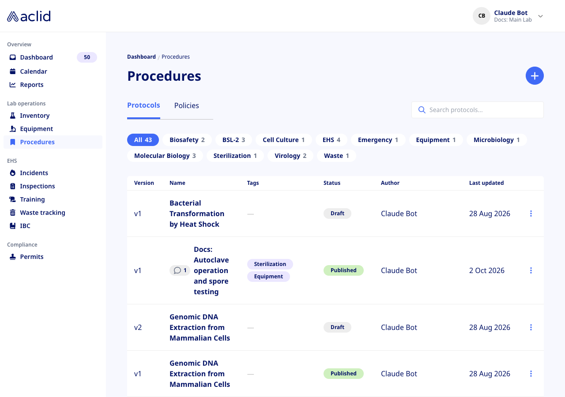Click the Dashboard count badge 50
565x397 pixels.
tap(87, 57)
